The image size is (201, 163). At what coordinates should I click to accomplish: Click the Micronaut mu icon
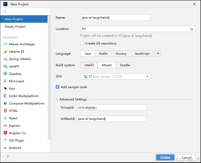coord(5,81)
